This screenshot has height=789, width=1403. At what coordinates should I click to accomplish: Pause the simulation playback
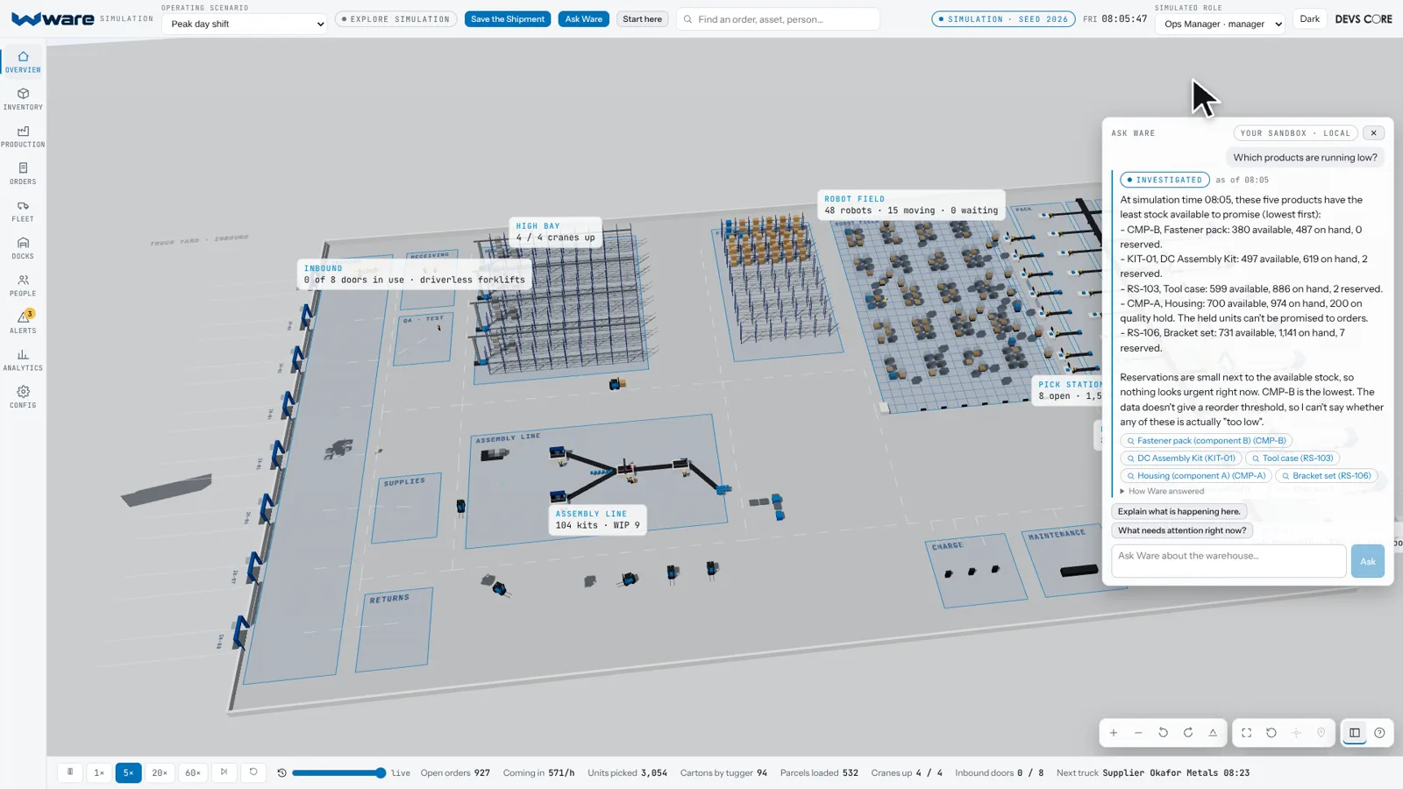point(70,772)
